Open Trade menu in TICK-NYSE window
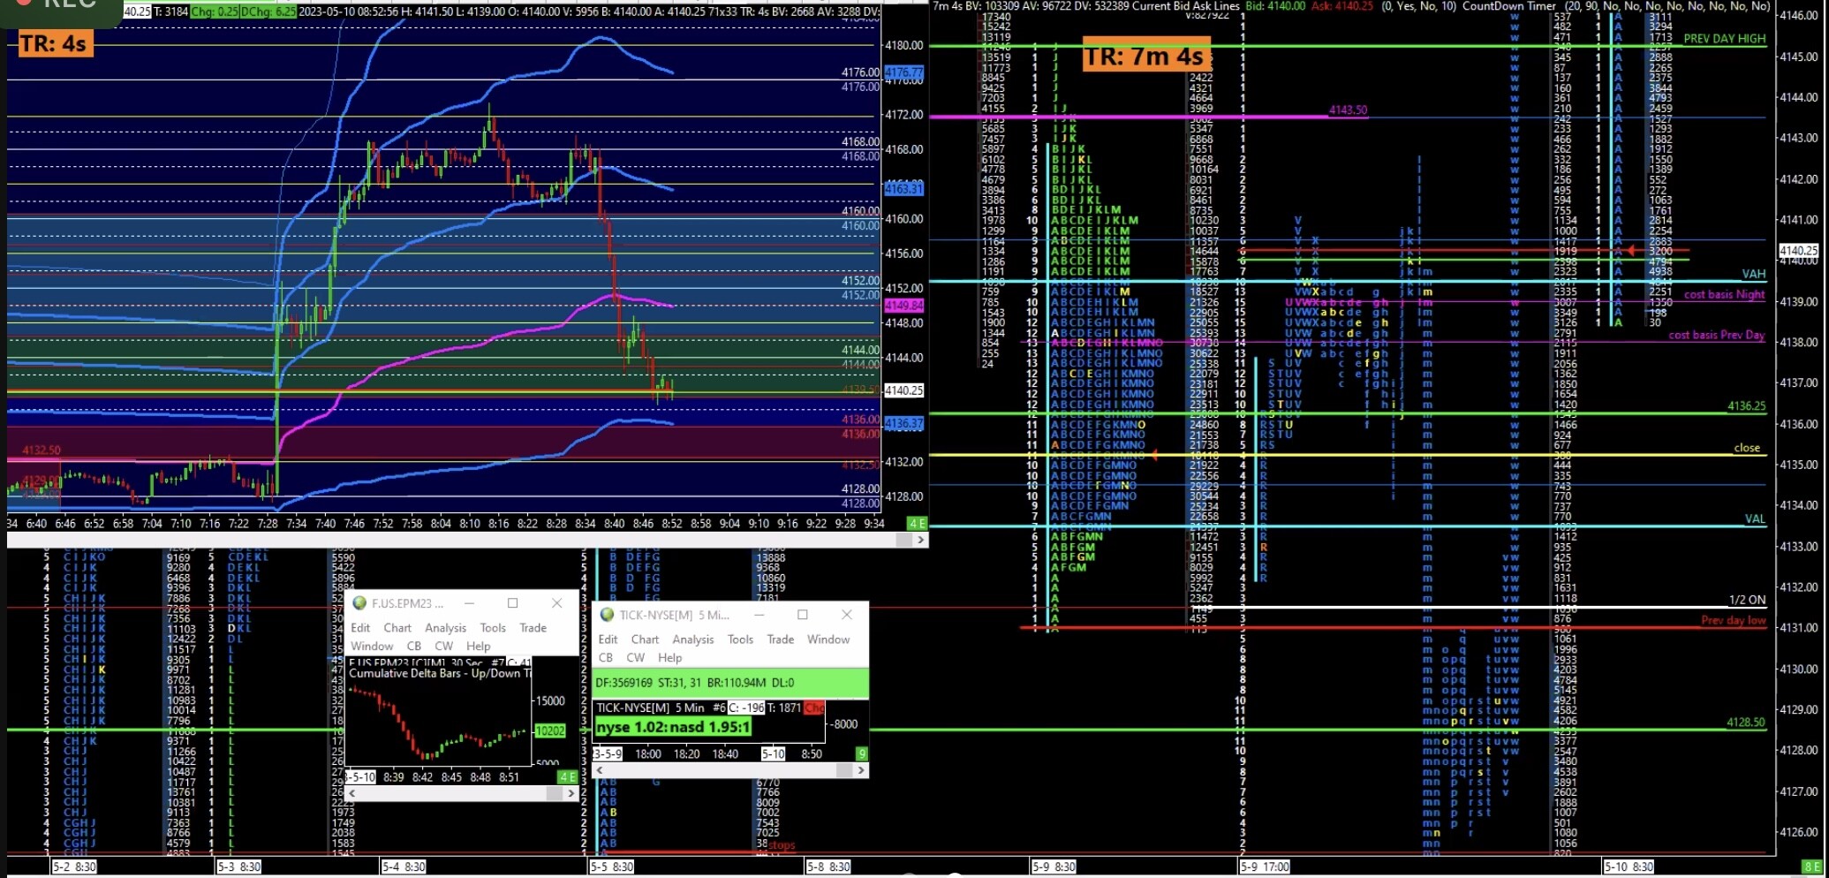This screenshot has width=1829, height=878. coord(780,640)
